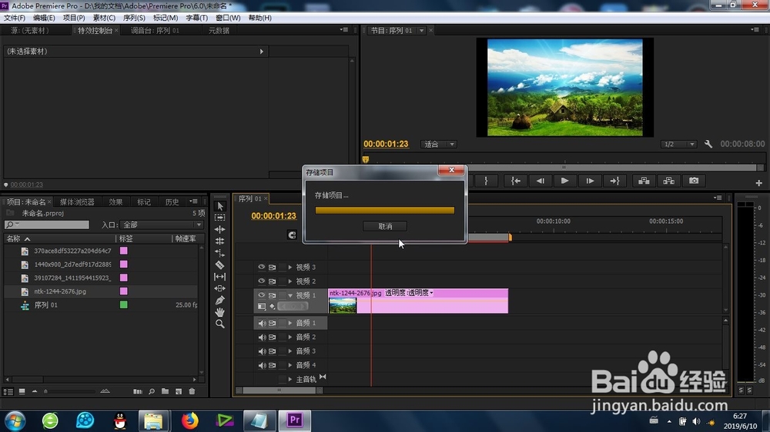Viewport: 770px width, 432px height.
Task: Open the 序列(S) menu
Action: pos(134,18)
